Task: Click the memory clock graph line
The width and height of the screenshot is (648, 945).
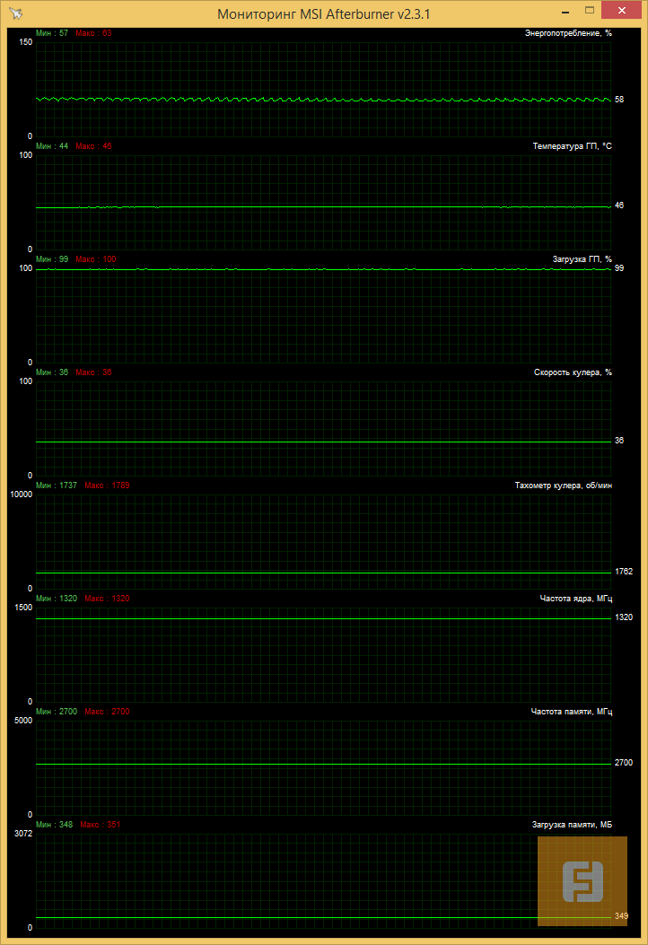Action: [x=324, y=765]
